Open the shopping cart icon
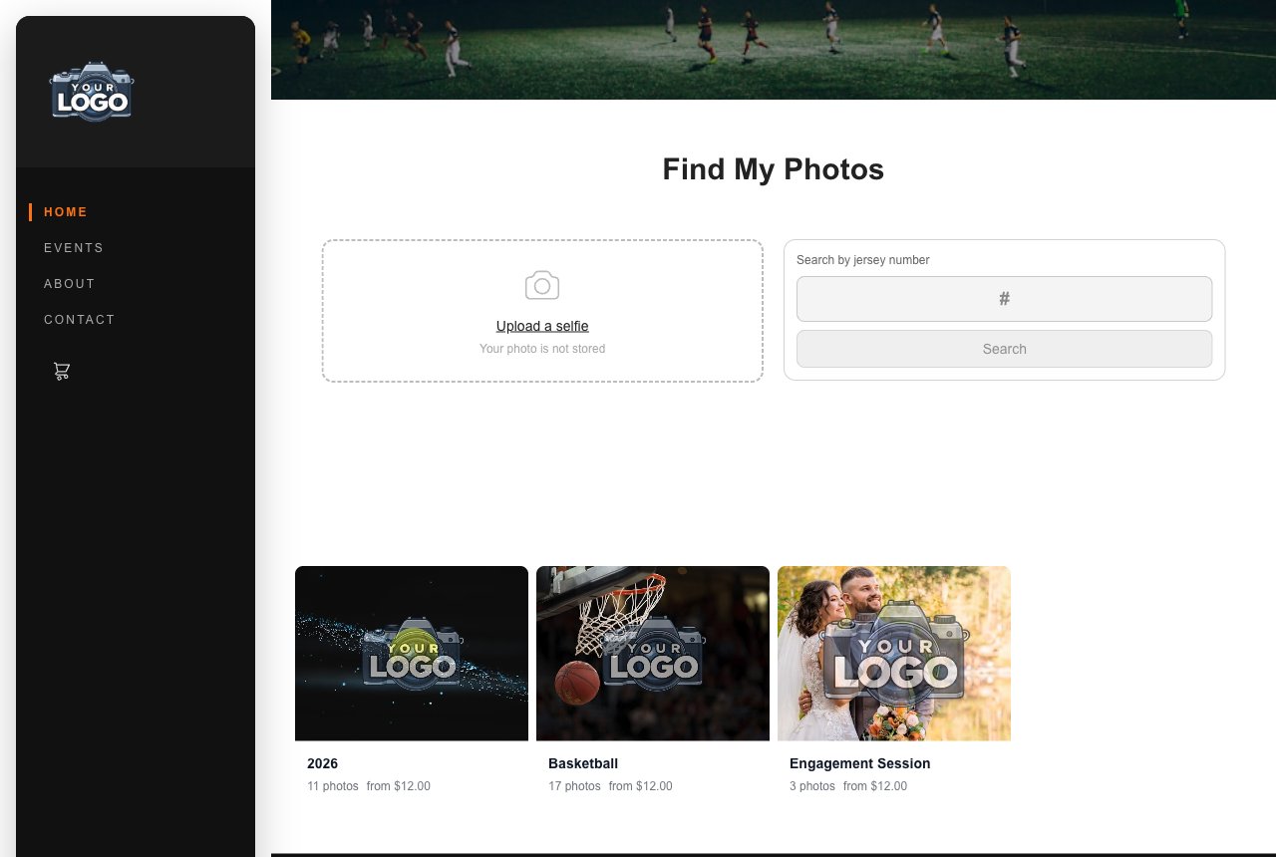Image resolution: width=1276 pixels, height=857 pixels. click(62, 371)
